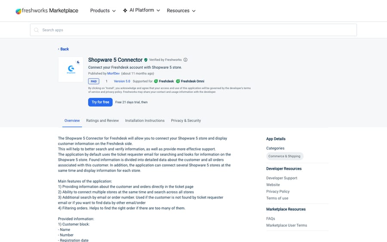The image size is (387, 242).
Task: Click the Freshworks Marketplace logo
Action: point(47,11)
